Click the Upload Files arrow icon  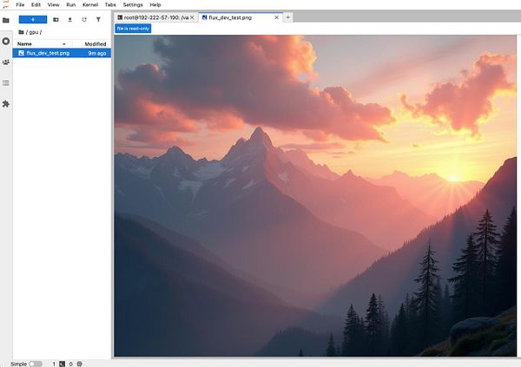(x=69, y=20)
